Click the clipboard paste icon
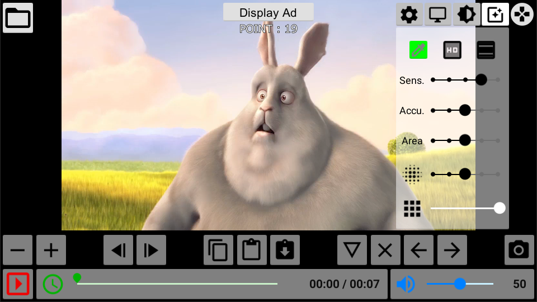This screenshot has width=537, height=302. click(x=252, y=250)
